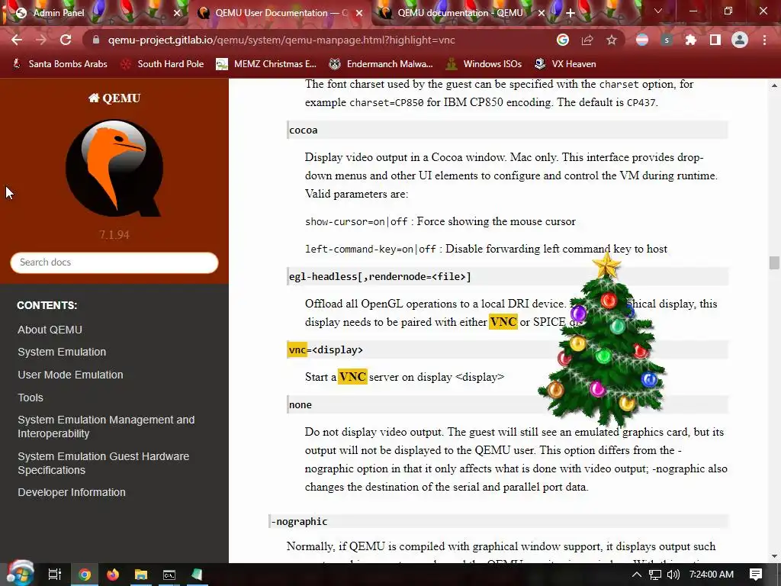This screenshot has width=781, height=586.
Task: Close the QEMU documentation - QEMU tab
Action: (542, 13)
